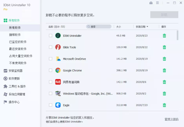Click the Eagle app icon
184x127 pixels.
click(x=58, y=105)
